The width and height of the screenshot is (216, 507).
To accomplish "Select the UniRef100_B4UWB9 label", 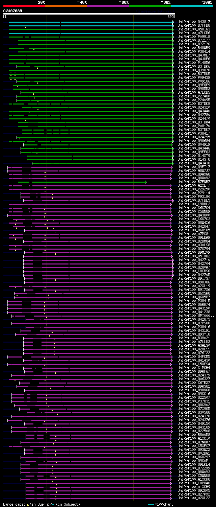I will click(194, 48).
